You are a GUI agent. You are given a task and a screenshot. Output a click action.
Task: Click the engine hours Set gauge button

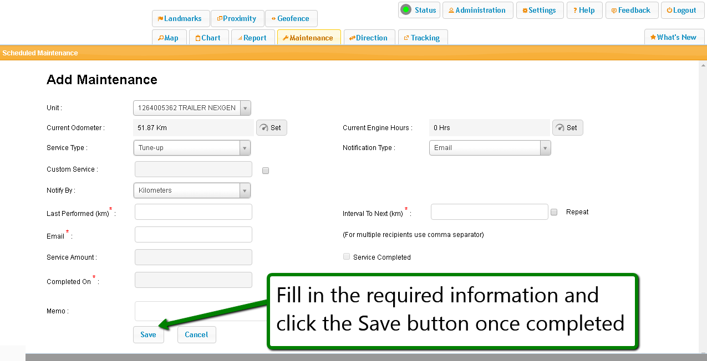pyautogui.click(x=567, y=128)
